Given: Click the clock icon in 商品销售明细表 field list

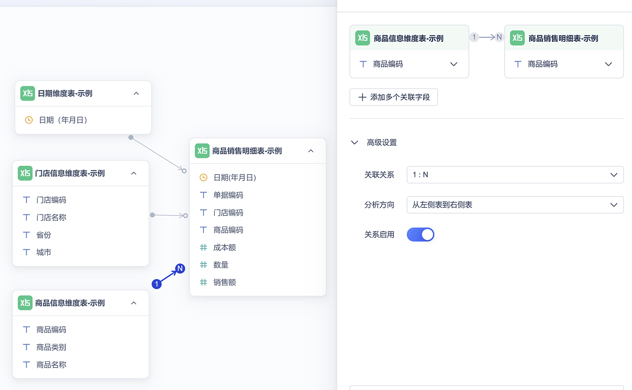Looking at the screenshot, I should 203,177.
